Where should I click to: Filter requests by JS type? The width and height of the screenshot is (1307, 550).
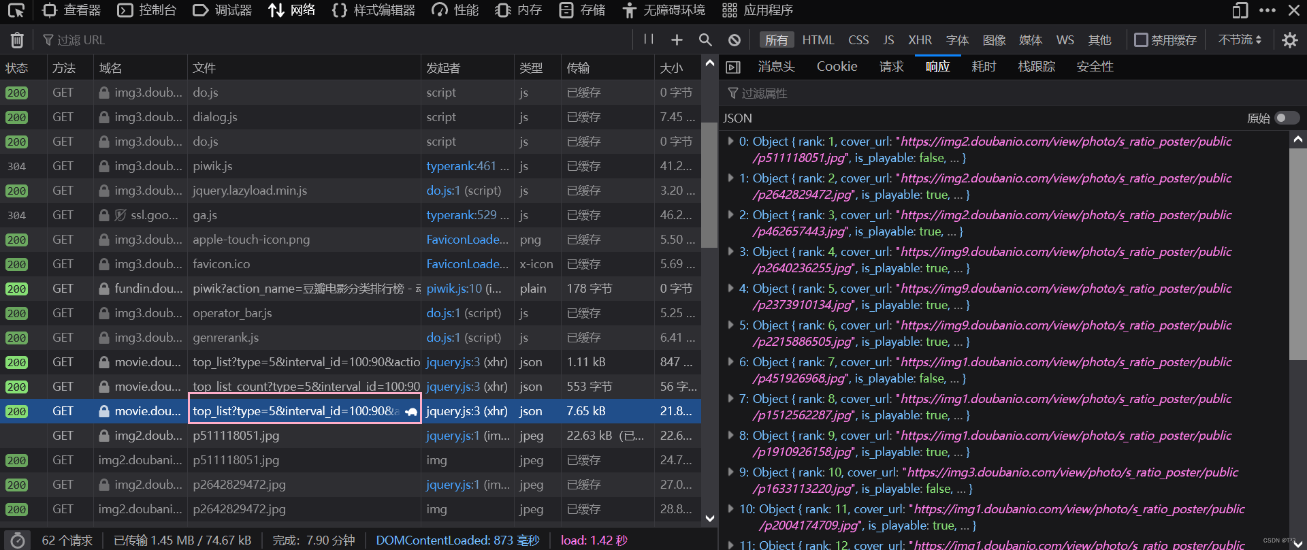coord(888,40)
